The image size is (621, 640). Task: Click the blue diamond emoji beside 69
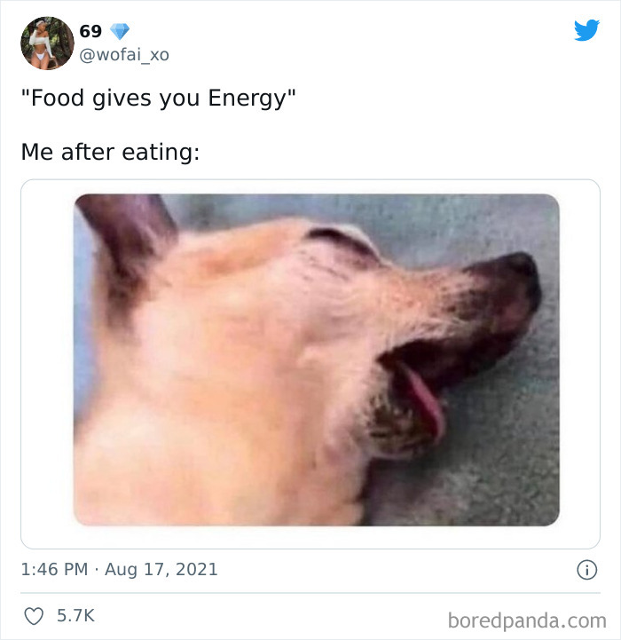tap(120, 31)
